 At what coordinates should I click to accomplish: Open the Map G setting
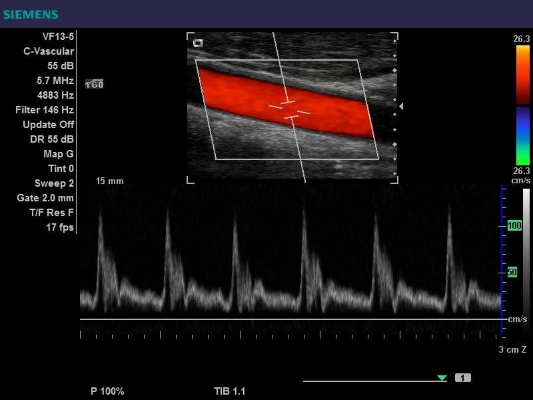click(58, 154)
